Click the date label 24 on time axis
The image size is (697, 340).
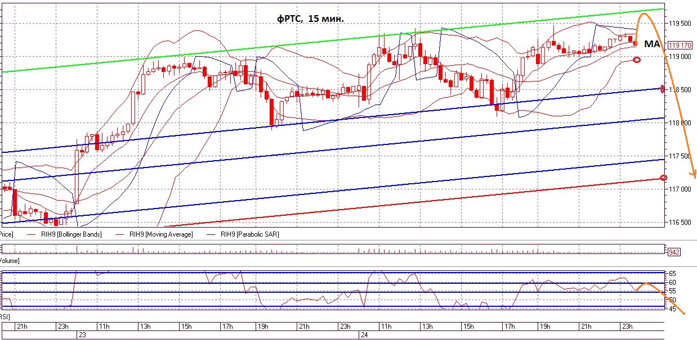point(364,334)
